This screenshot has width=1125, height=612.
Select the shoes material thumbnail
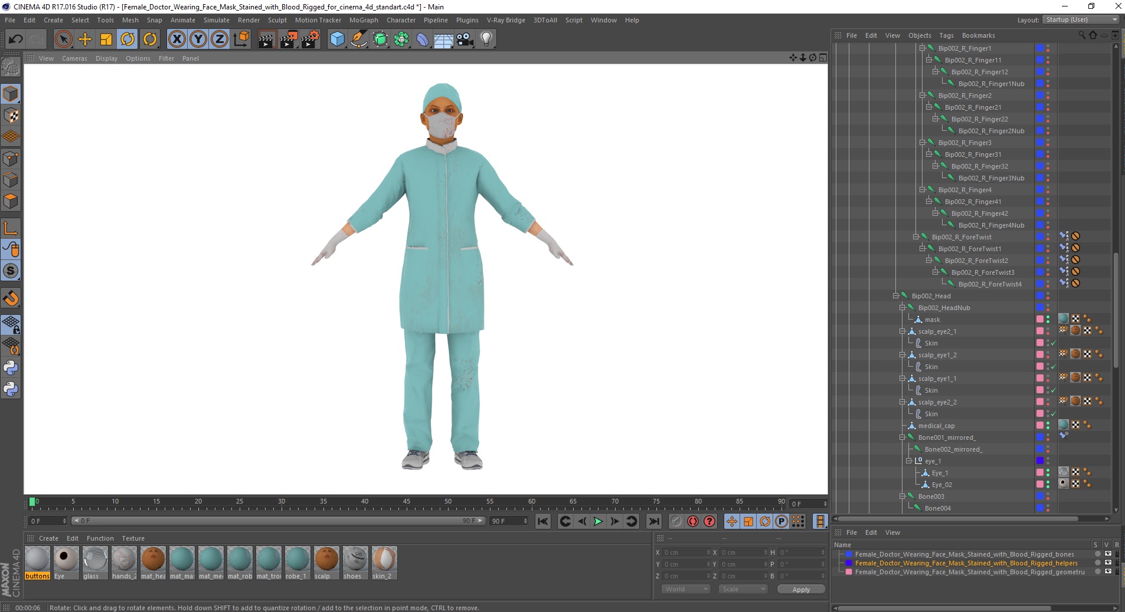coord(355,562)
